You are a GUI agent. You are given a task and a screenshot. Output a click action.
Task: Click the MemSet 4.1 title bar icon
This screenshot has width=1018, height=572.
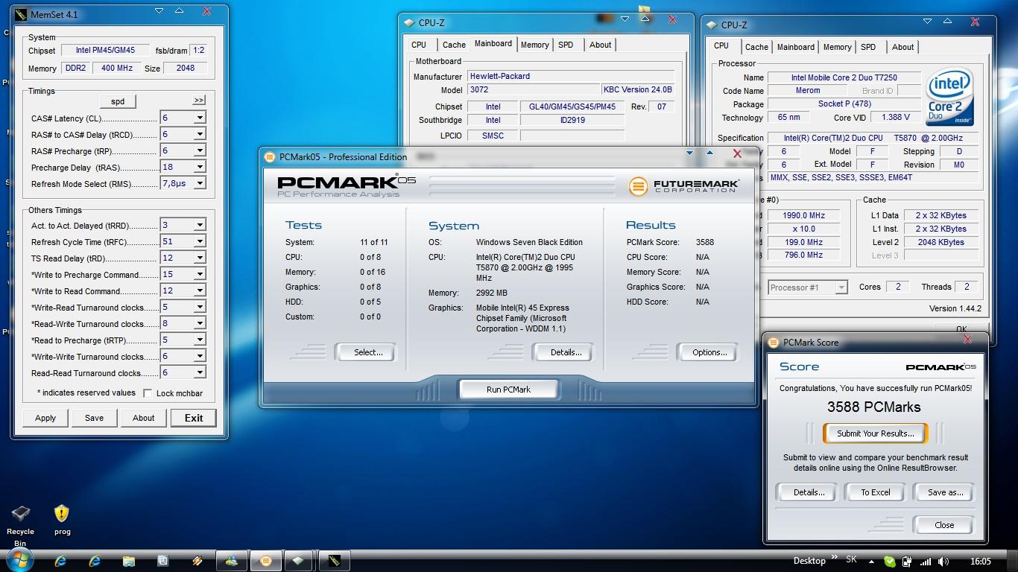point(19,14)
